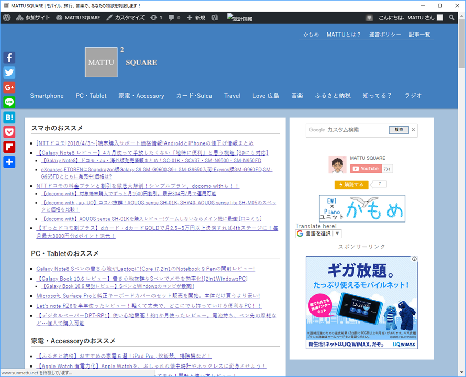
Task: Open the こんにちは、MATTU さん account menu
Action: 410,18
